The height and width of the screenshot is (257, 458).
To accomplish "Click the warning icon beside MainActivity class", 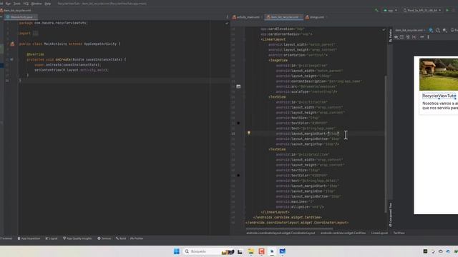I will [12, 44].
